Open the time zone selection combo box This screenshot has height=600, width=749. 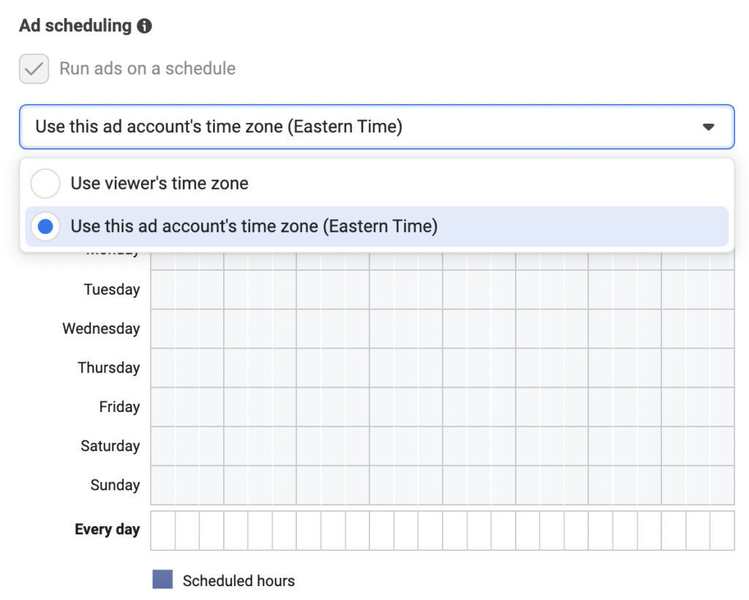click(374, 126)
